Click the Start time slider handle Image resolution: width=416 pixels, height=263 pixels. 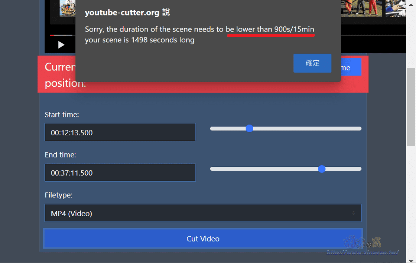(249, 128)
